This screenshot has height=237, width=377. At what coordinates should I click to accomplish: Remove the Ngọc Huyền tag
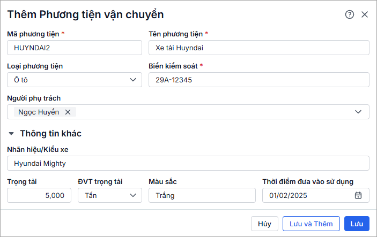pos(68,112)
